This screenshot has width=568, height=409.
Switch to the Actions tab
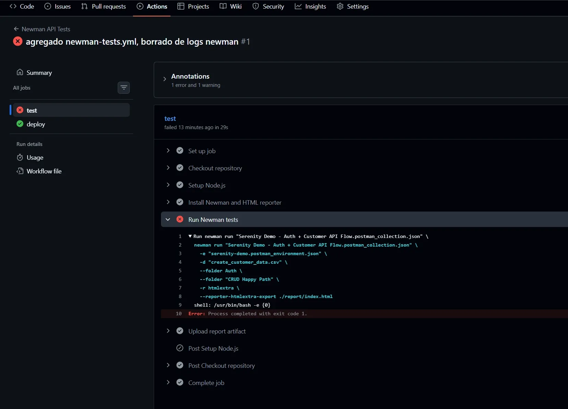pos(152,6)
